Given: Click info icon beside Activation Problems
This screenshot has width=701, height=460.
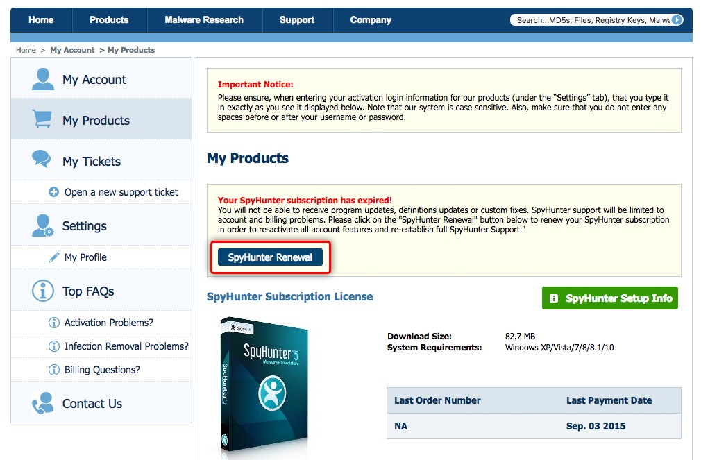Looking at the screenshot, I should 54,323.
